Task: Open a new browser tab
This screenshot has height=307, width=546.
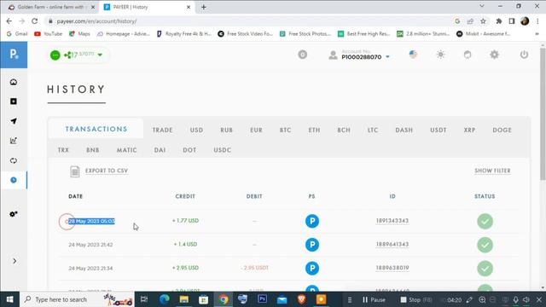Action: [203, 7]
